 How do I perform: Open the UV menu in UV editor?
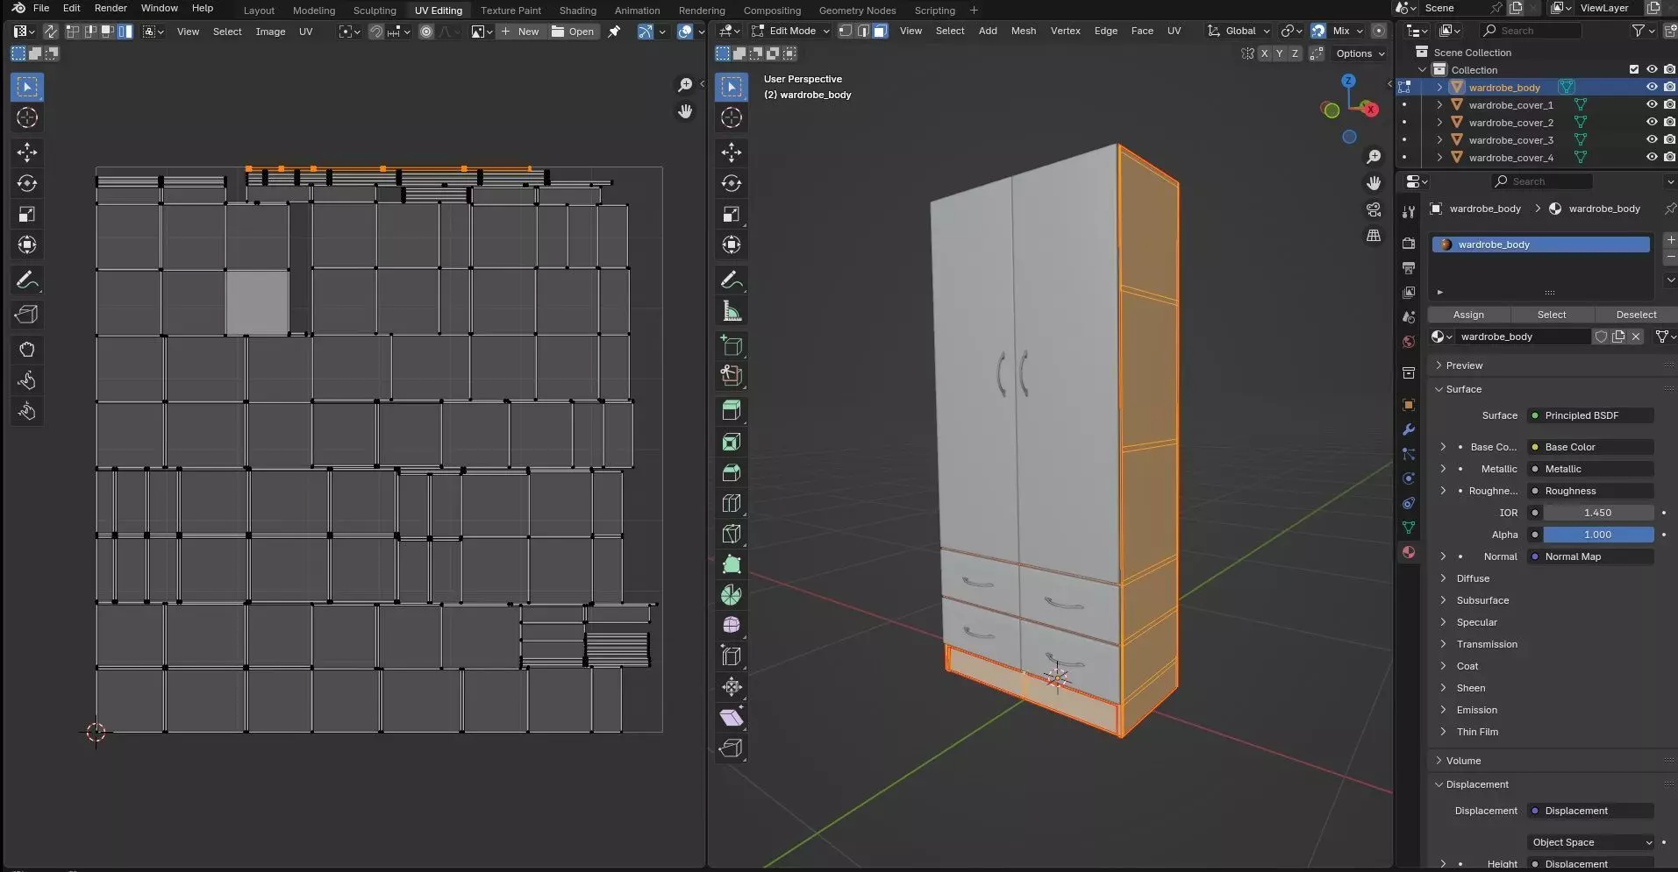pyautogui.click(x=305, y=32)
